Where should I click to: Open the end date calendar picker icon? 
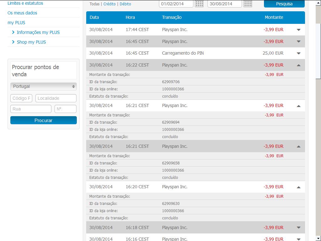coord(248,4)
